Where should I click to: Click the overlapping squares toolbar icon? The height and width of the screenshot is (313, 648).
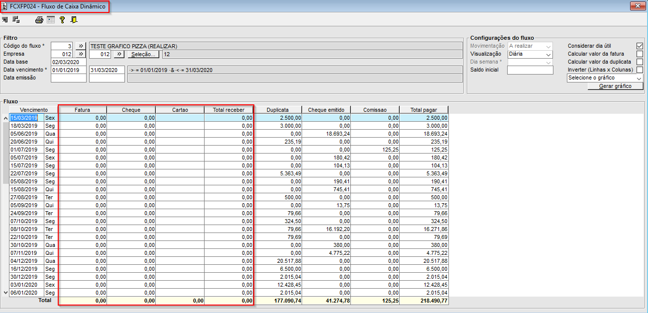(16, 20)
